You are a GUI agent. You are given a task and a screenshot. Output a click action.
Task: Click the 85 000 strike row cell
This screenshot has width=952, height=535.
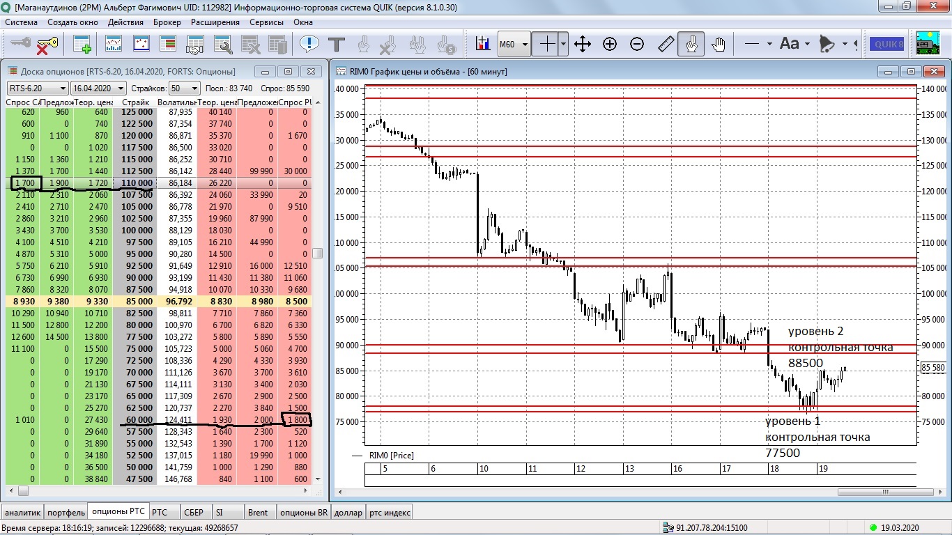tap(135, 302)
